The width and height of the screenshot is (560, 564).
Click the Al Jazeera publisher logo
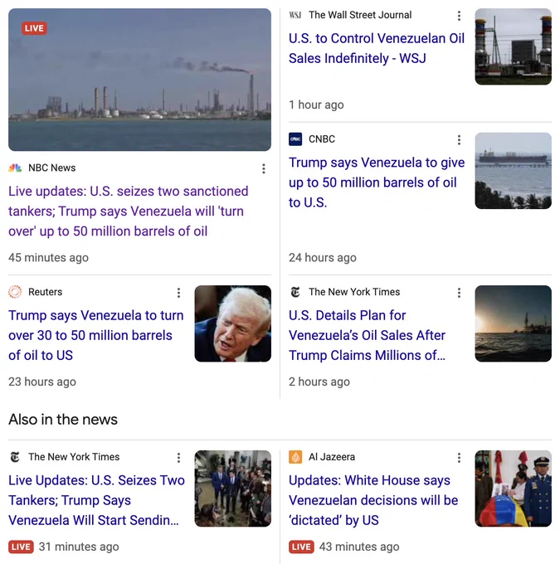pos(295,457)
